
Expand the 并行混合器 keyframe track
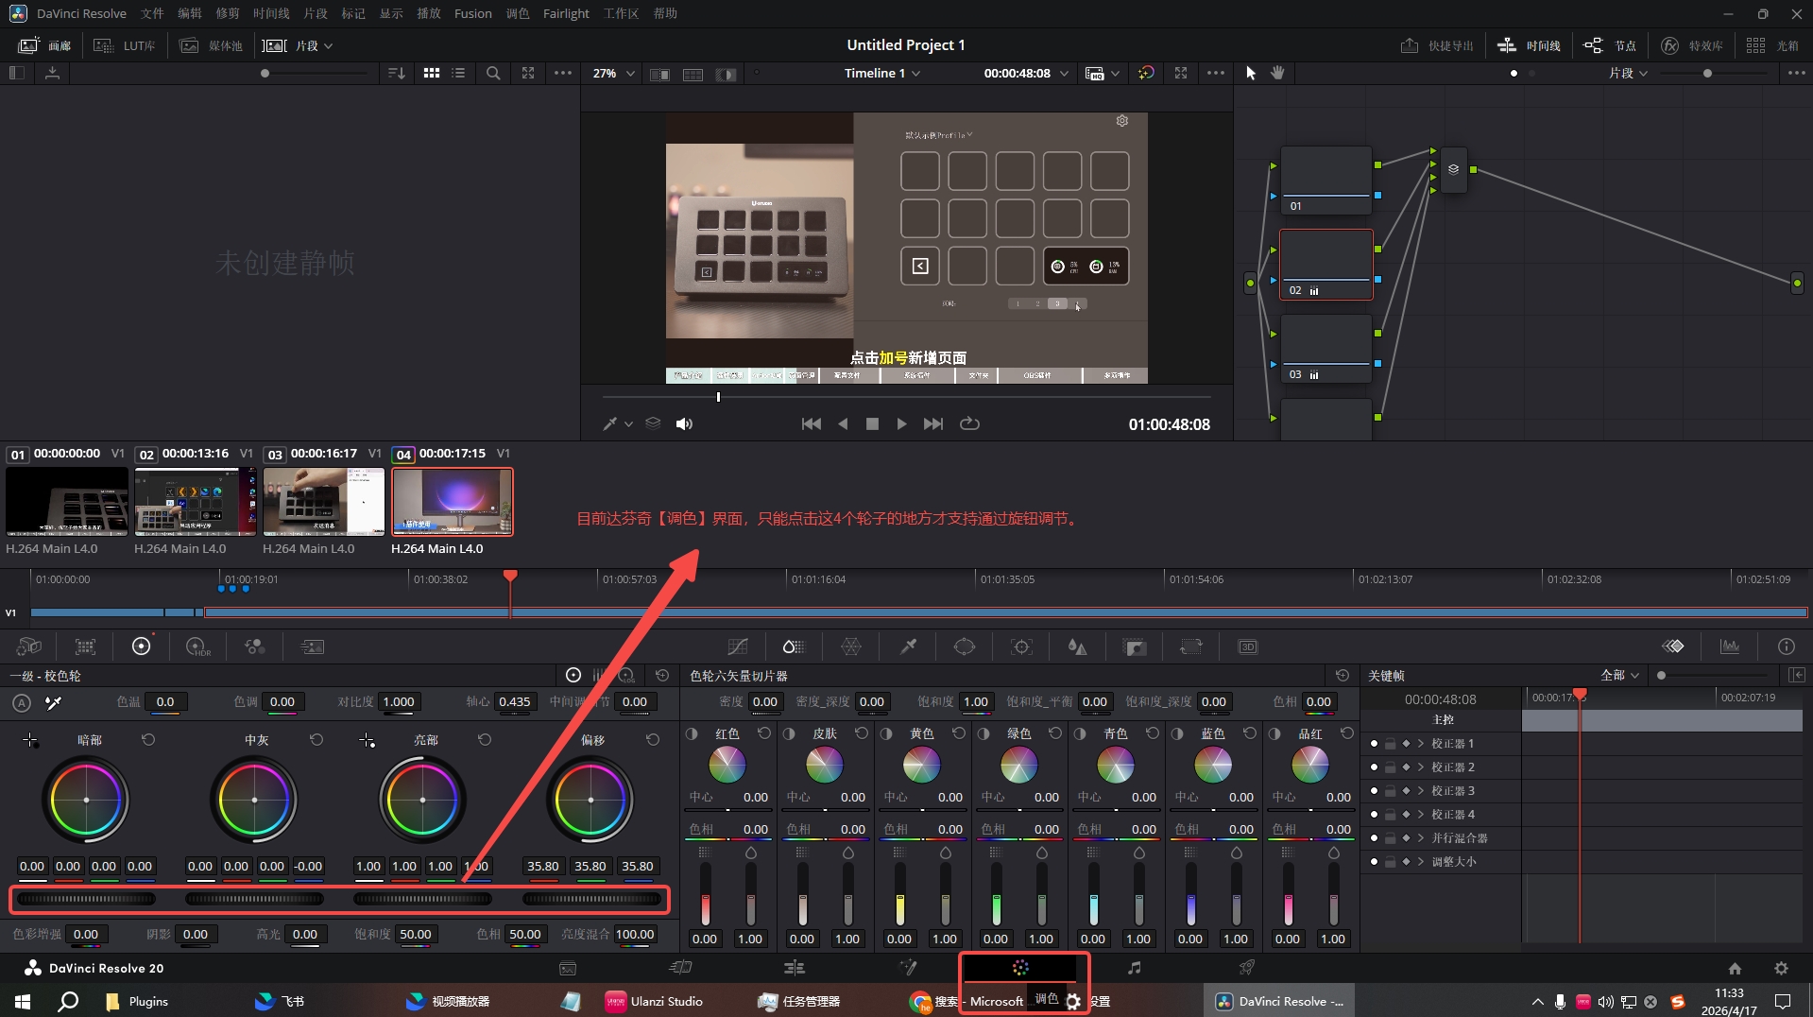[1420, 838]
